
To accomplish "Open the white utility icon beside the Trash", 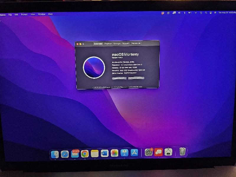I will [168, 152].
